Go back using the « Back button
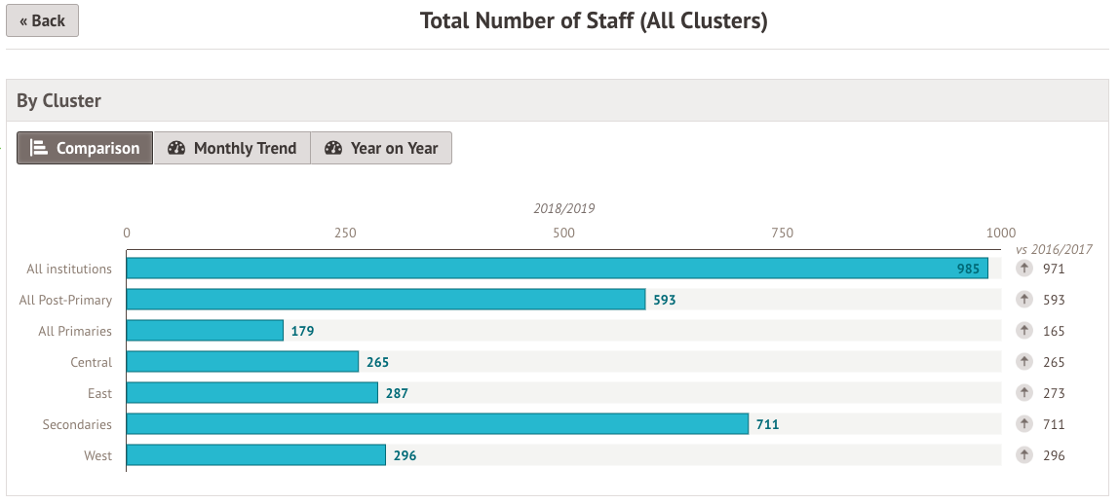 coord(42,20)
